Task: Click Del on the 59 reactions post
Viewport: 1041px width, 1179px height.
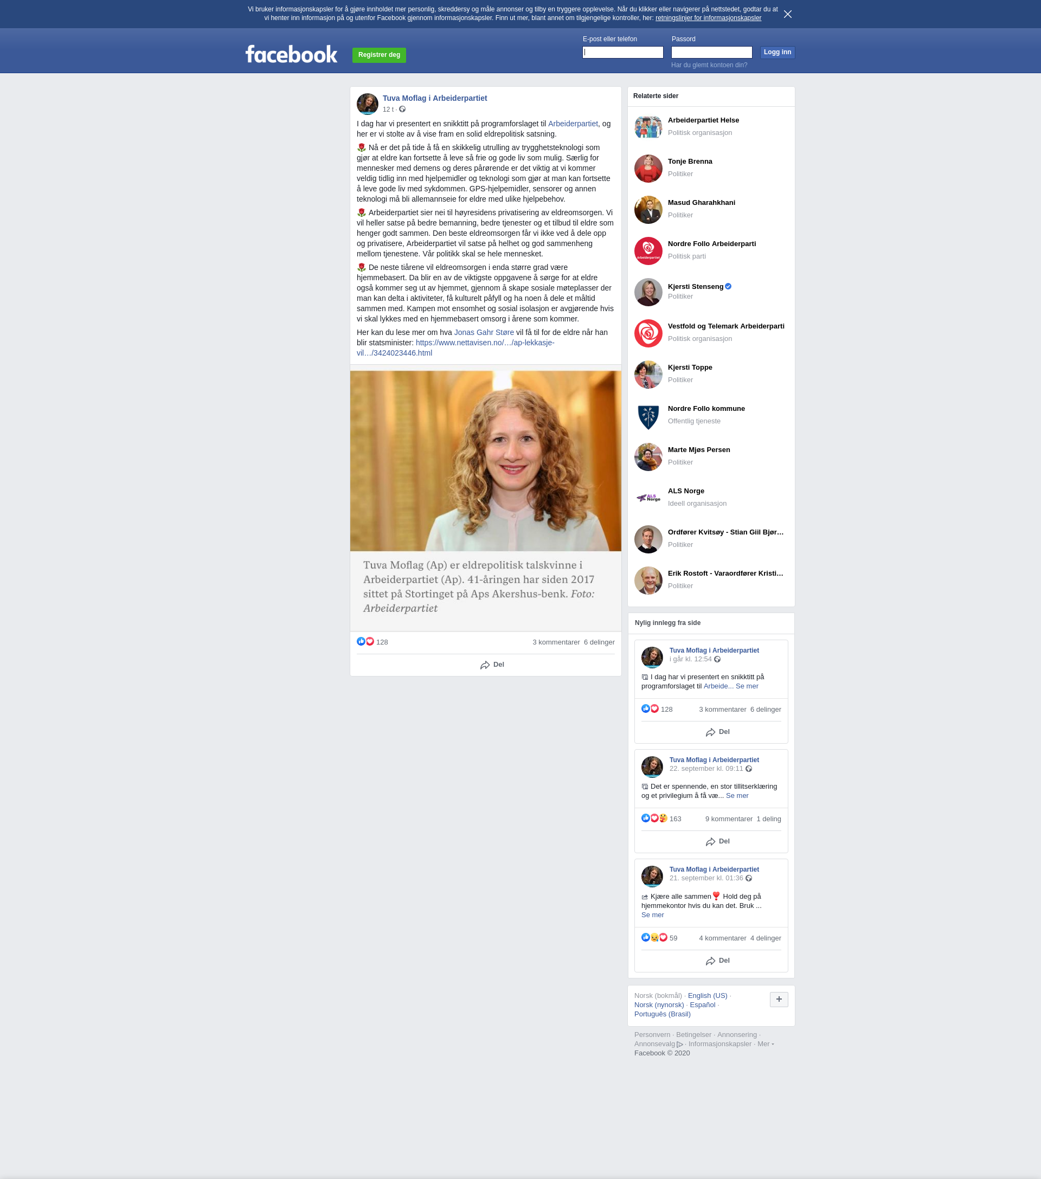Action: 717,961
